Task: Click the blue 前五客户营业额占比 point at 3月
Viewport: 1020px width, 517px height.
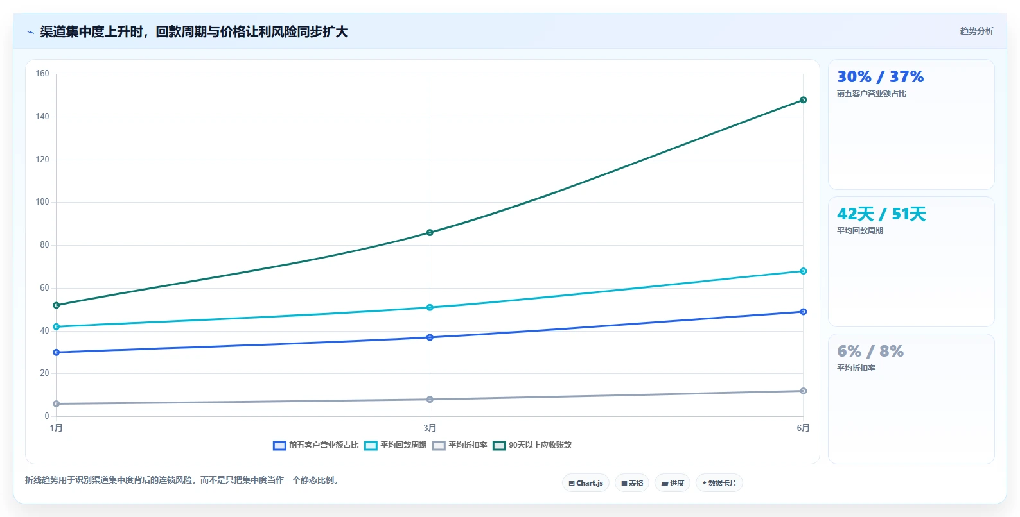Action: (430, 337)
